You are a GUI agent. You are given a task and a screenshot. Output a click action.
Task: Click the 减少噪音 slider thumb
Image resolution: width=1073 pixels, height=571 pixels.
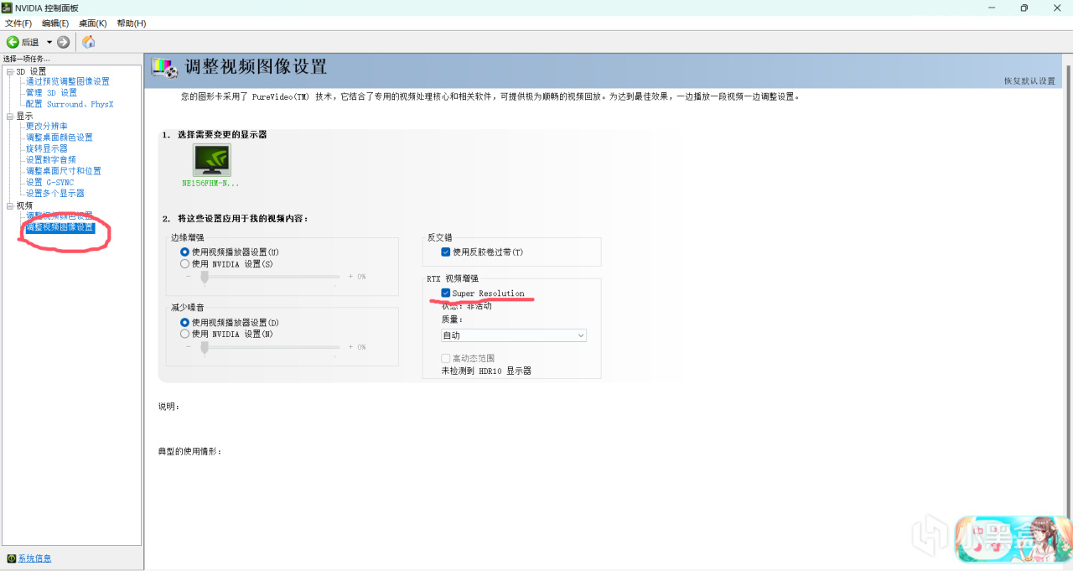point(204,347)
